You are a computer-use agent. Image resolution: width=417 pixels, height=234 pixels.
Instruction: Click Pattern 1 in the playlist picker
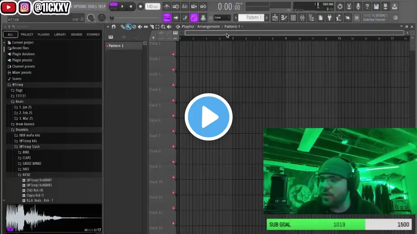(124, 46)
